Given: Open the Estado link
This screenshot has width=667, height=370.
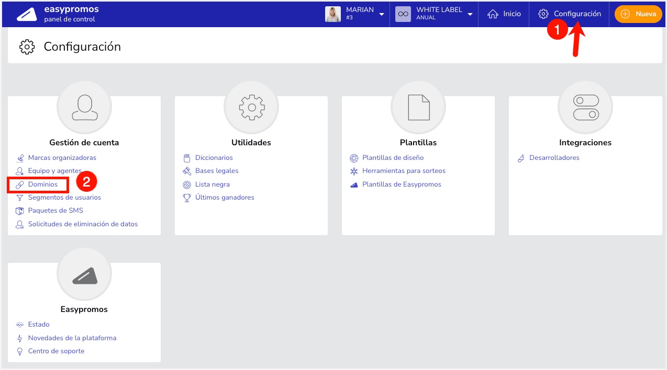Looking at the screenshot, I should click(x=39, y=325).
